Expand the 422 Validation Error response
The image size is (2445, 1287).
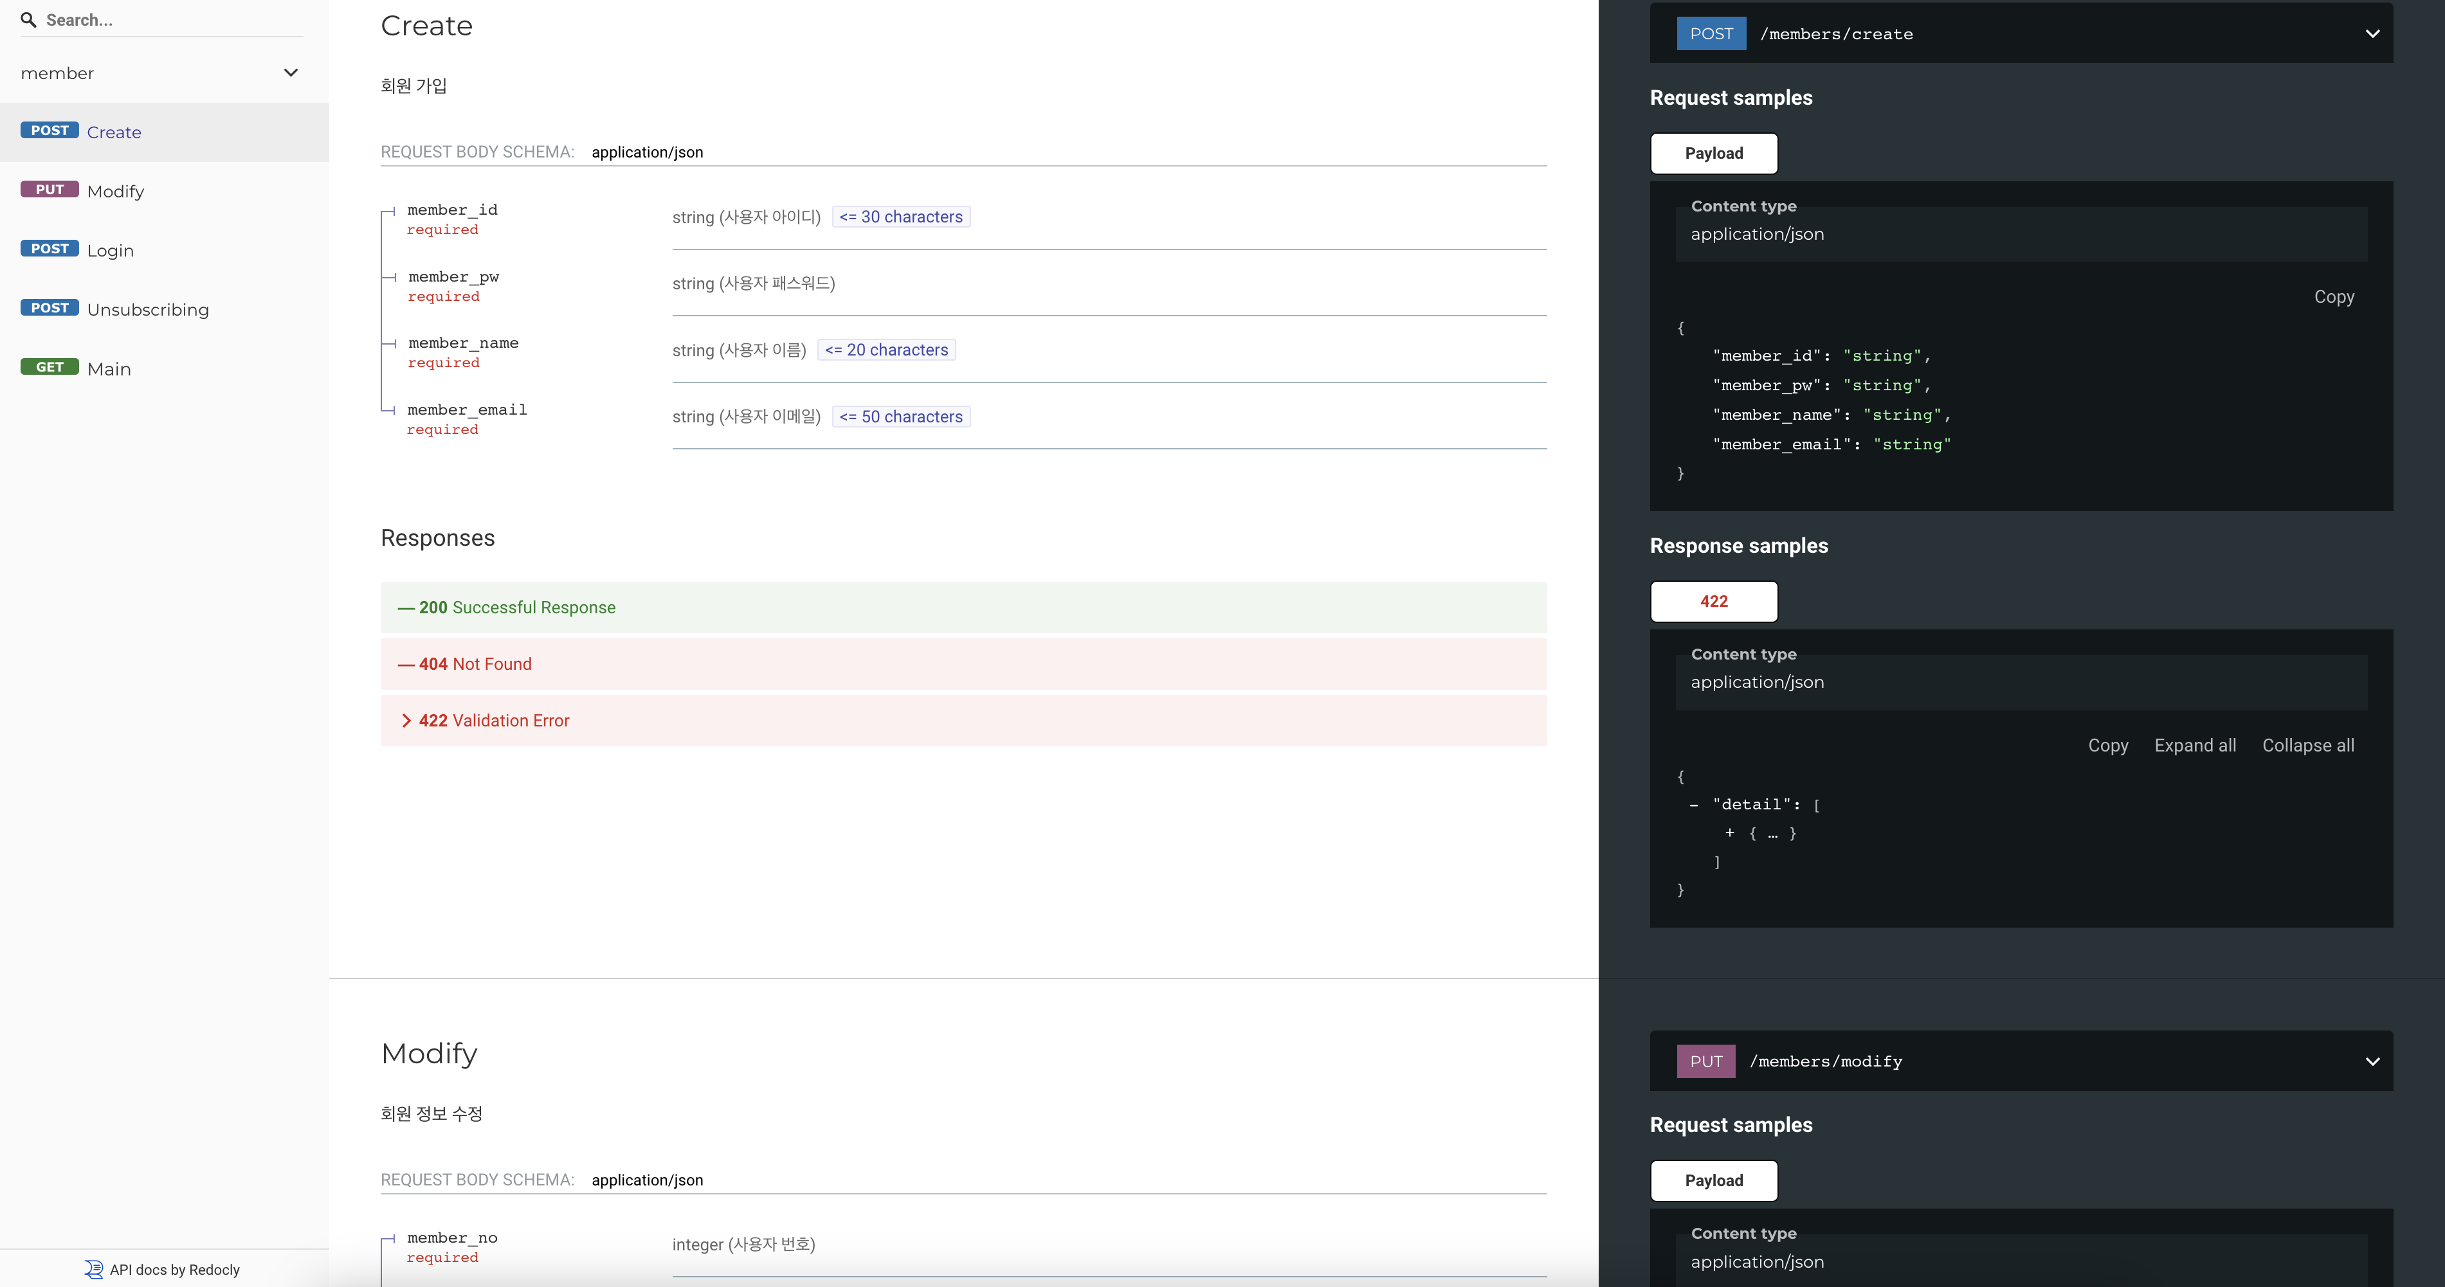tap(493, 721)
